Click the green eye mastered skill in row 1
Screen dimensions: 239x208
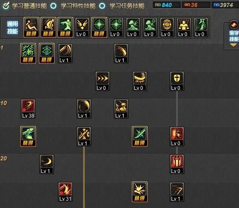pyautogui.click(x=47, y=53)
